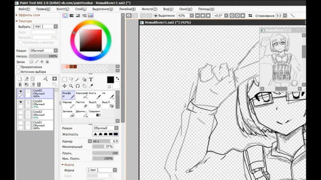
Task: Select the Кисть brush
Action: click(x=95, y=95)
